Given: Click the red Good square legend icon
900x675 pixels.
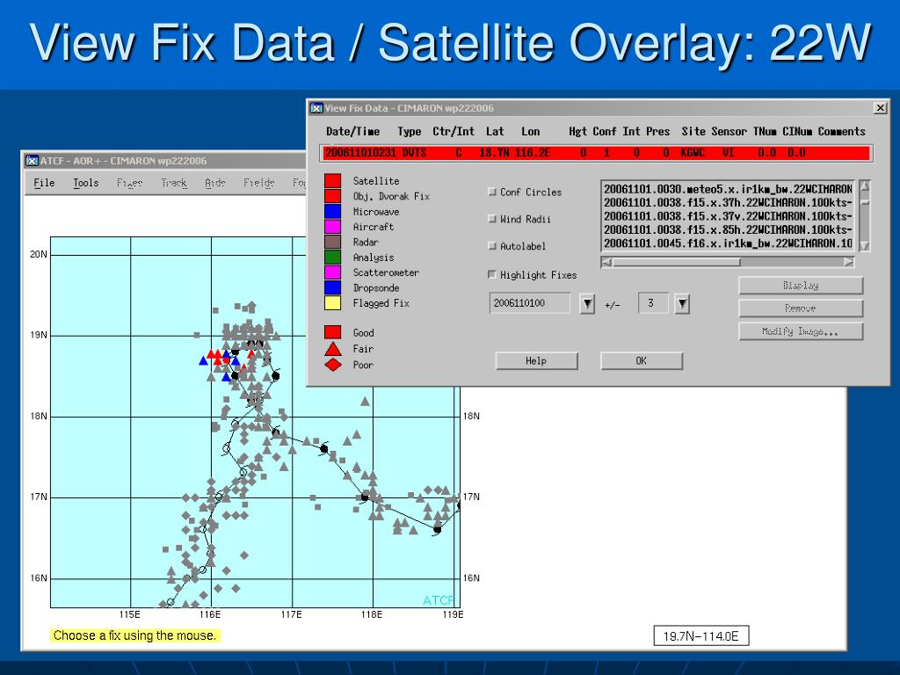Looking at the screenshot, I should (x=333, y=332).
